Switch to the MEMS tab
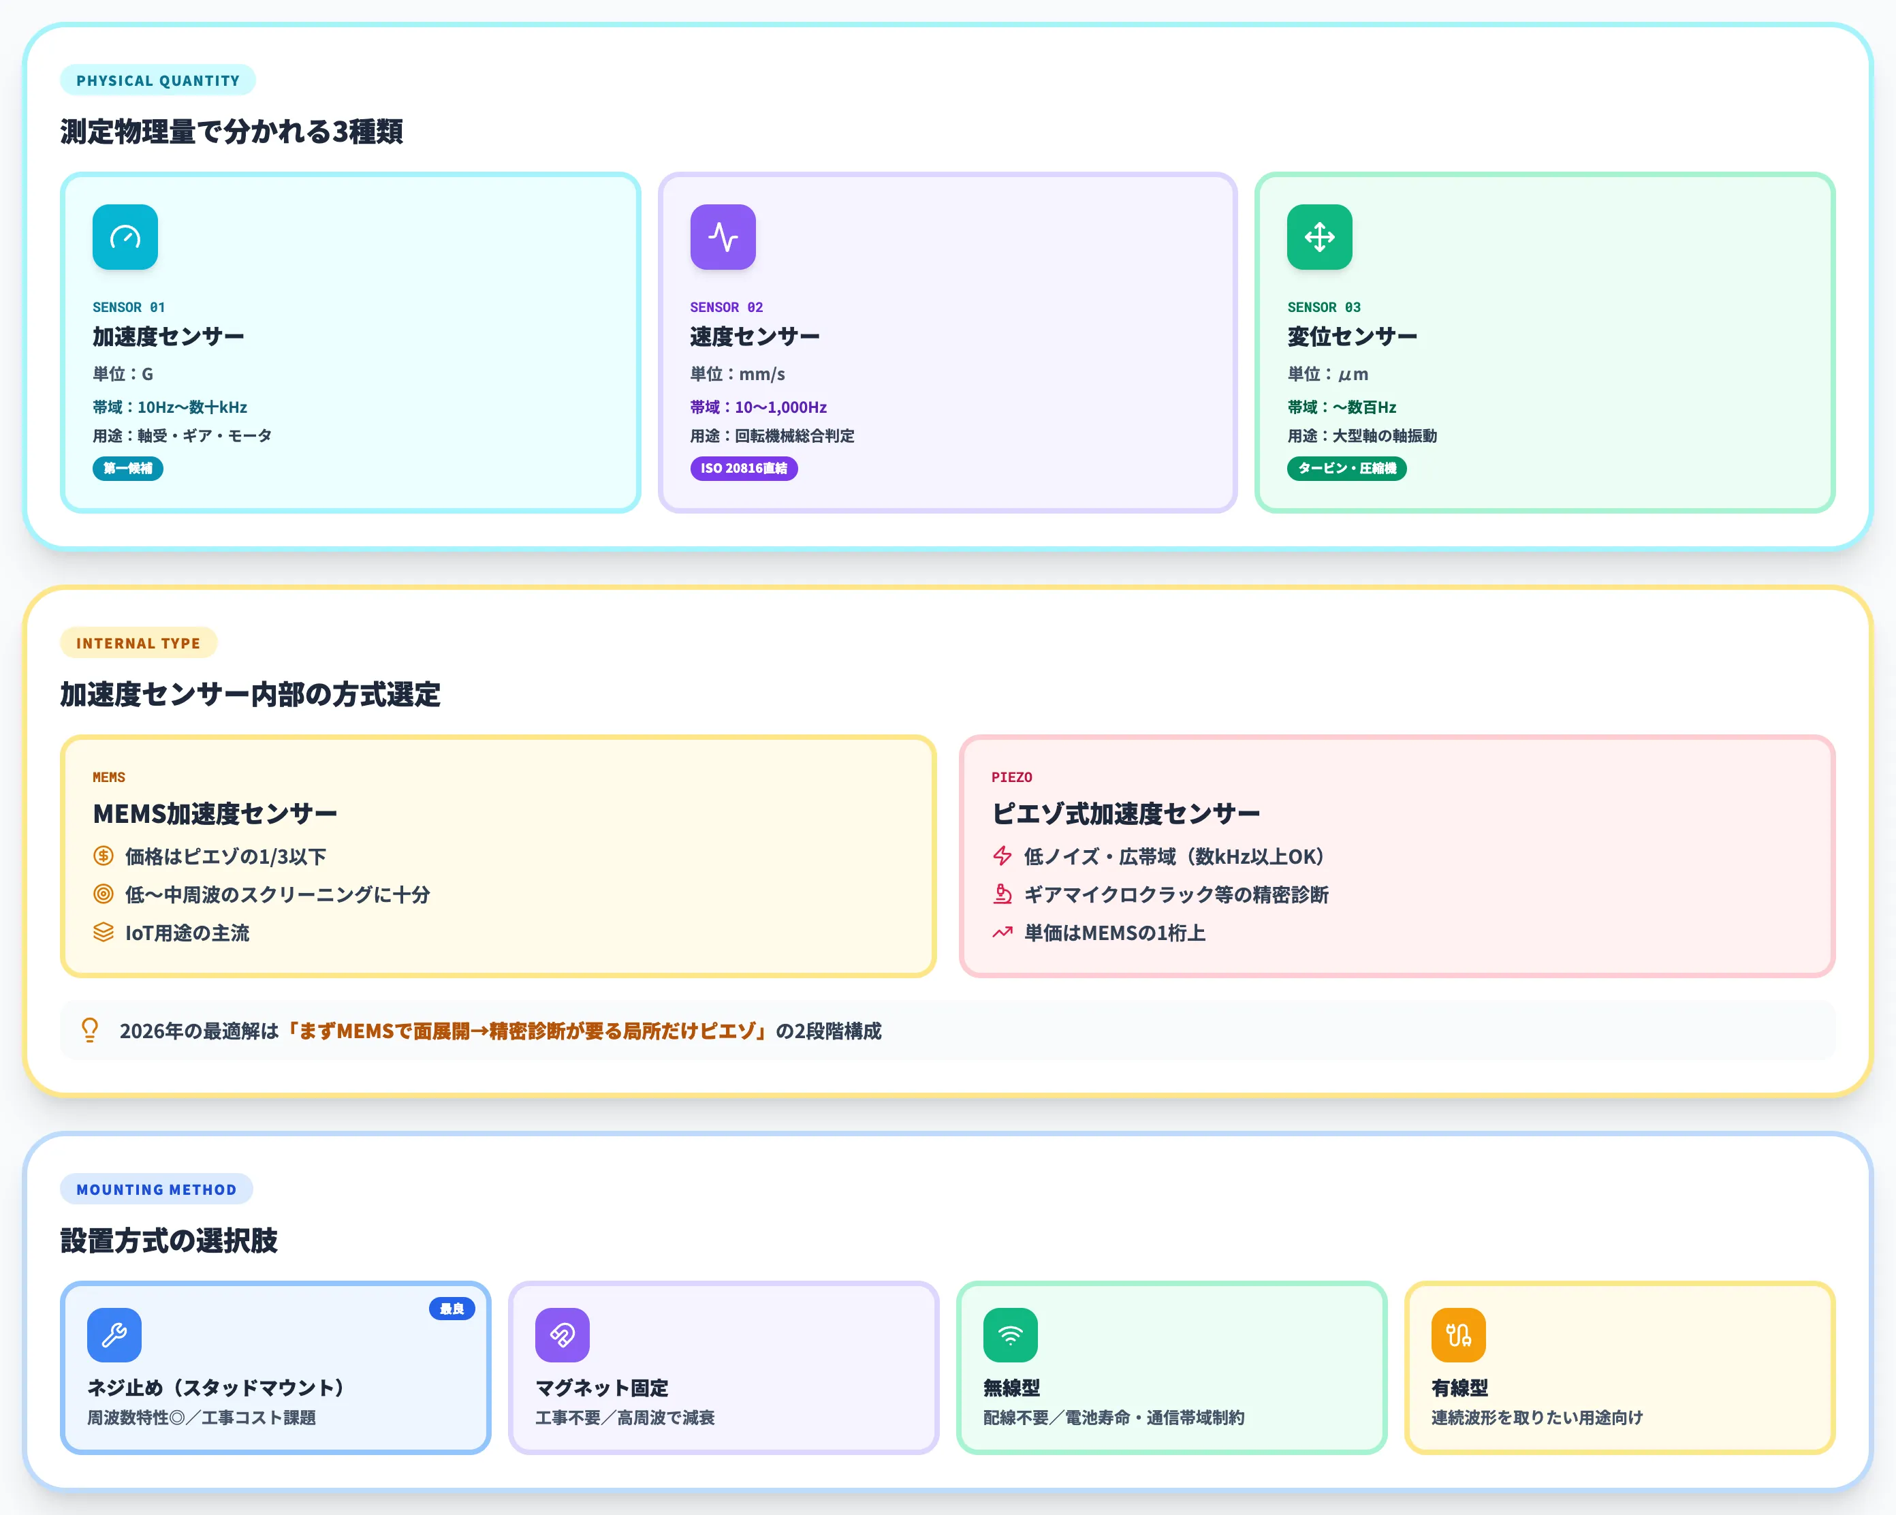 coord(108,777)
